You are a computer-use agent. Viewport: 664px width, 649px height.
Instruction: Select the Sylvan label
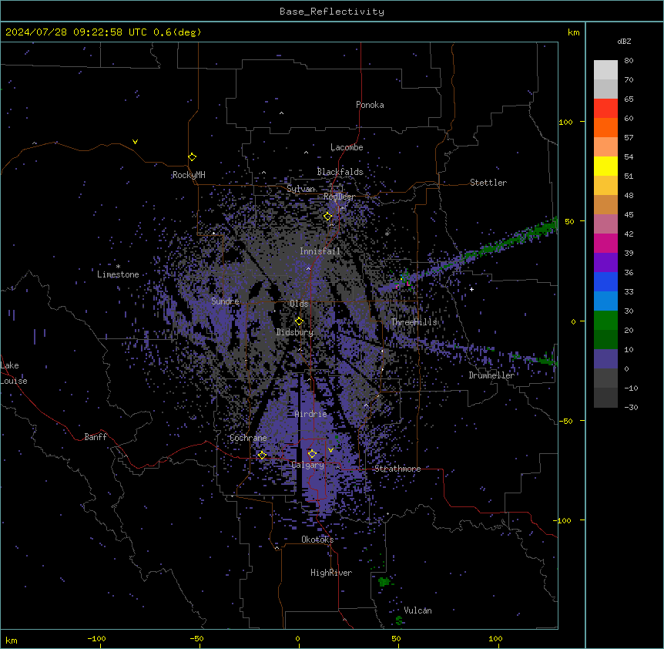tap(300, 189)
